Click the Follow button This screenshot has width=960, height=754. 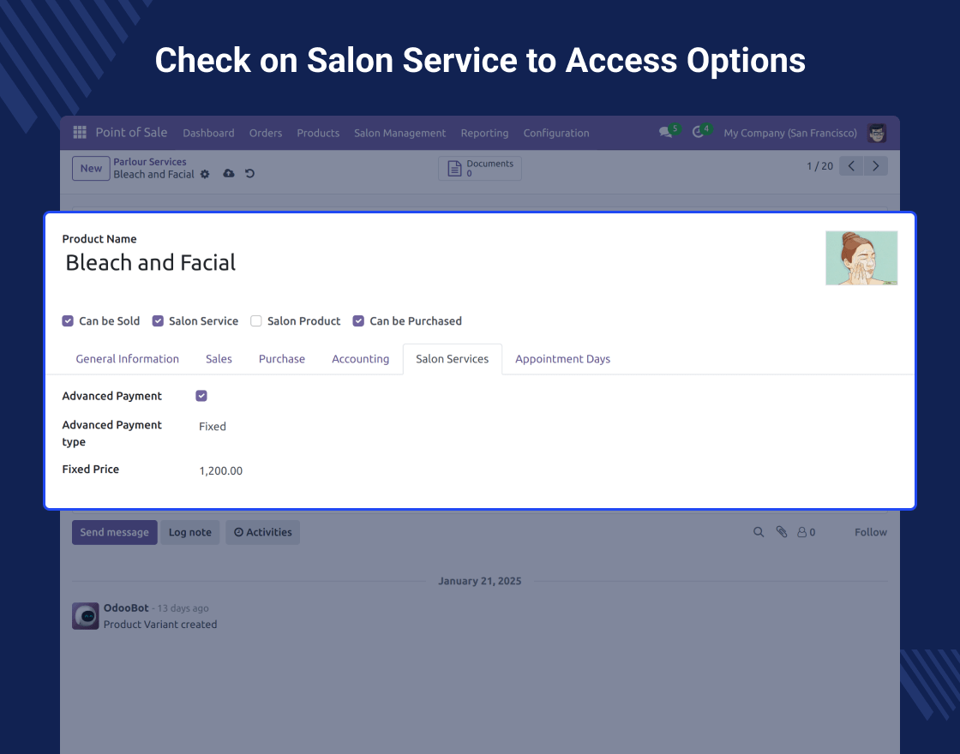871,532
